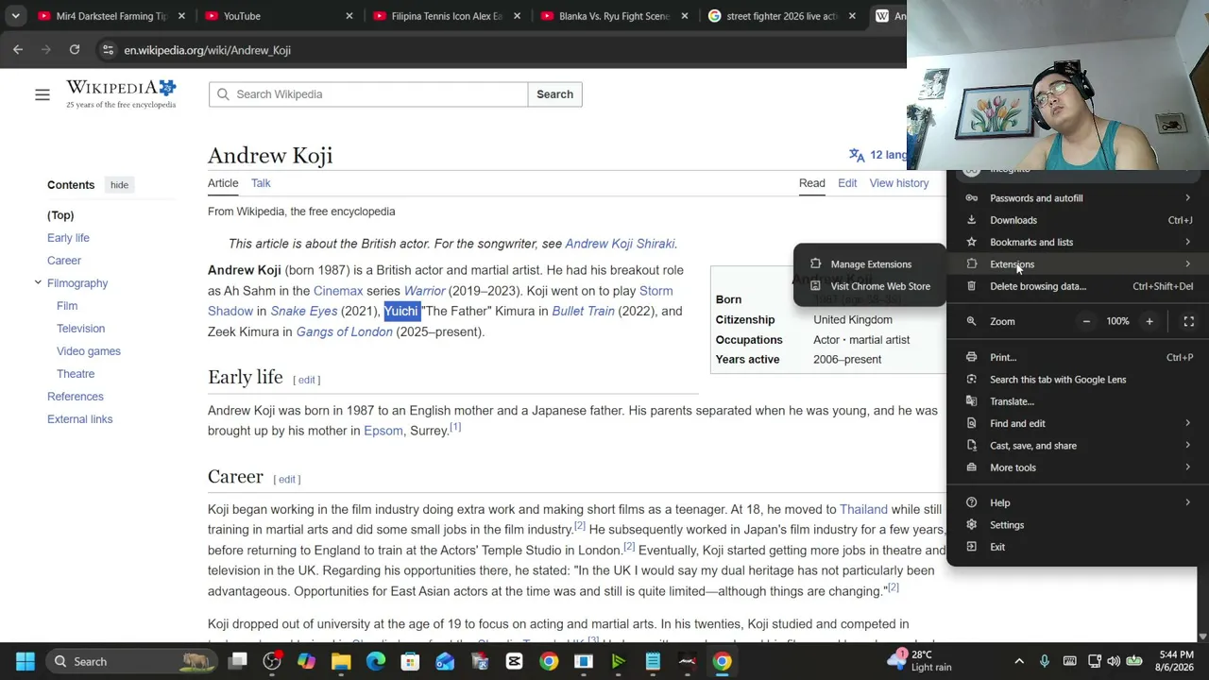The width and height of the screenshot is (1209, 680).
Task: Open volume control in system tray
Action: point(1114,661)
